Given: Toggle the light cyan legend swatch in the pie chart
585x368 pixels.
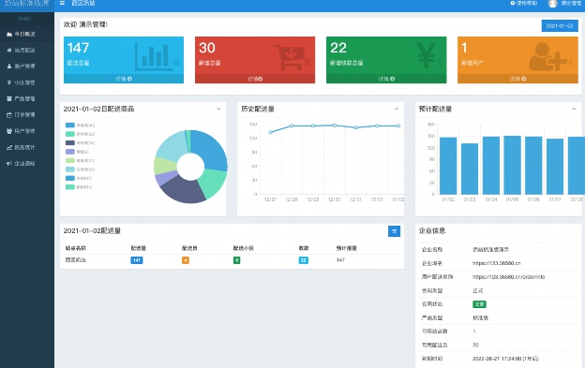Looking at the screenshot, I should pos(70,169).
